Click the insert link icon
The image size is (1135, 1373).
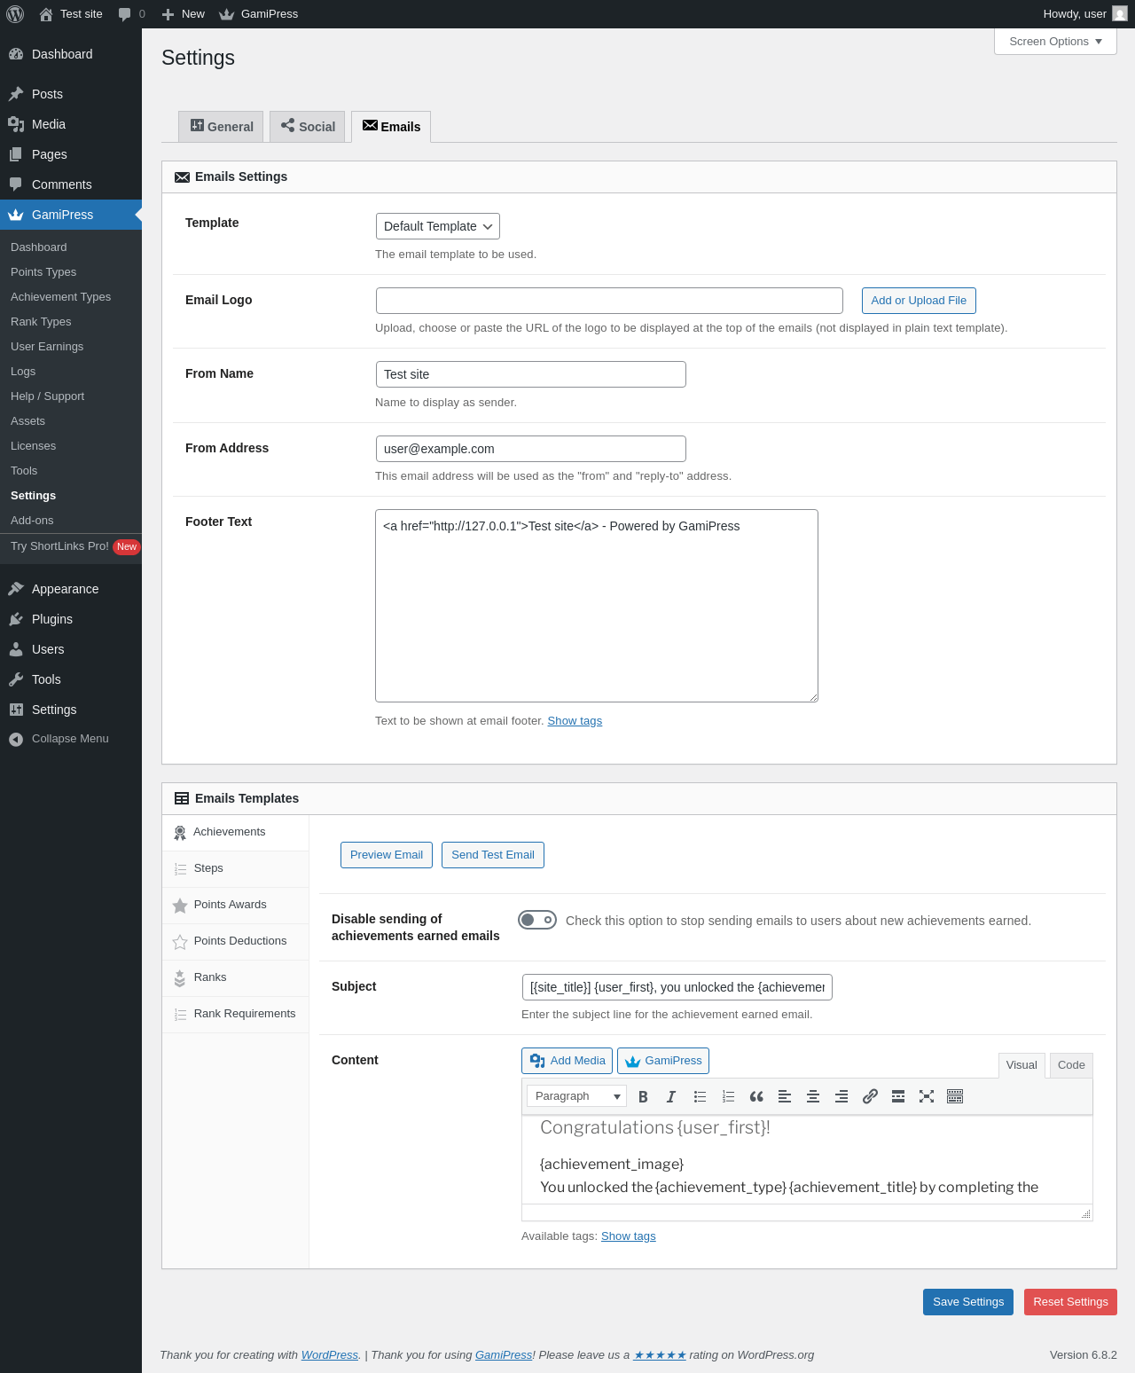pos(870,1096)
